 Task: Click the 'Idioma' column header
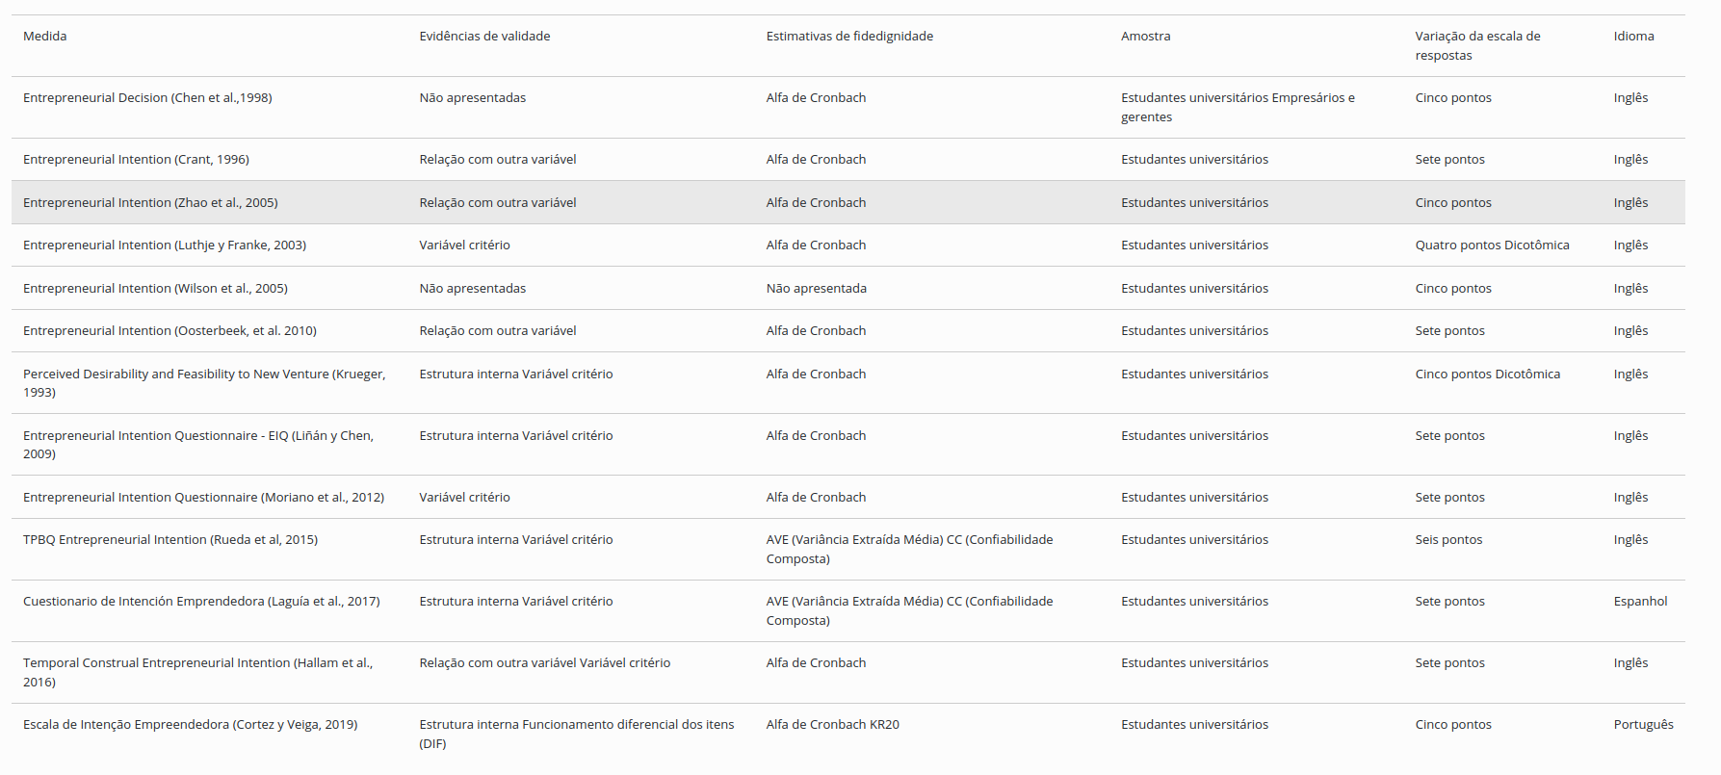point(1633,37)
